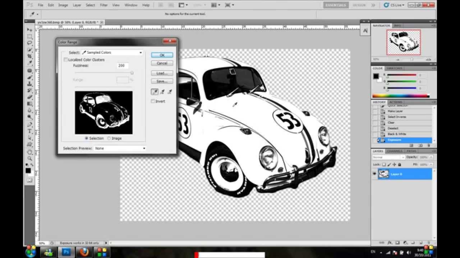This screenshot has width=460, height=258.
Task: Lock all for Layer 0
Action: pyautogui.click(x=399, y=164)
